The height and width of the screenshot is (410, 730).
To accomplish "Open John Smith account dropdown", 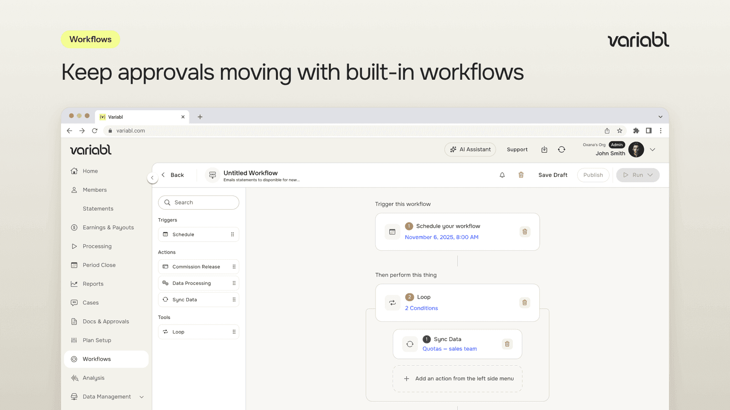I will coord(652,149).
